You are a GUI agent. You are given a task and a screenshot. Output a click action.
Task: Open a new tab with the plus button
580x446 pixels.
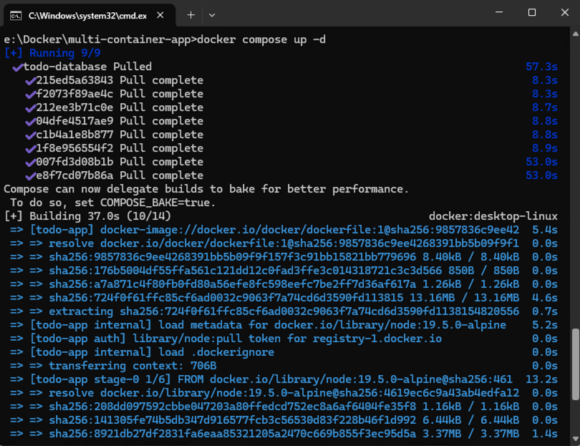pos(190,14)
